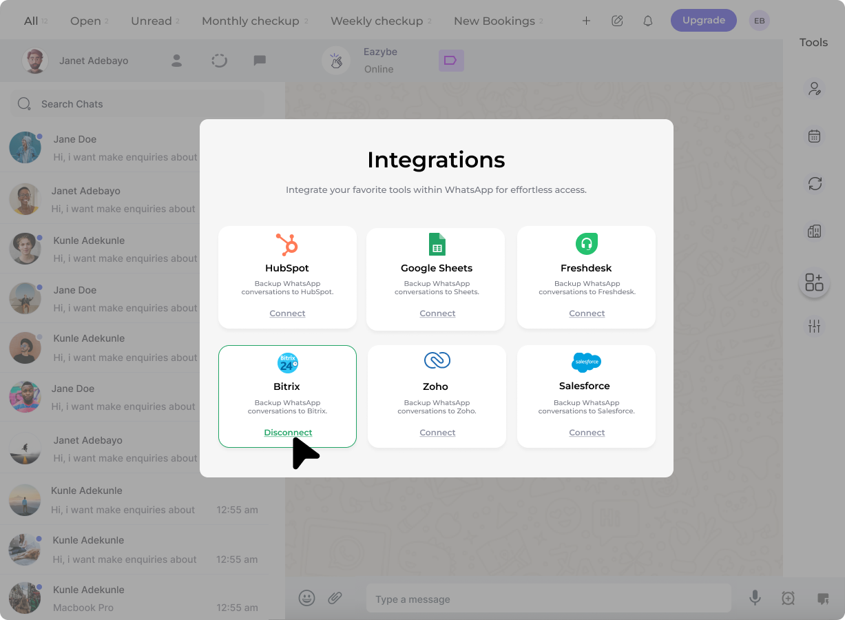Viewport: 845px width, 620px height.
Task: Click the Upgrade button
Action: [703, 21]
